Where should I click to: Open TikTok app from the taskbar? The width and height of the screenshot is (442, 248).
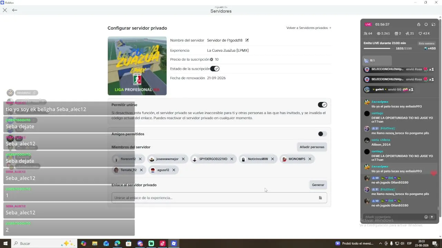(163, 244)
